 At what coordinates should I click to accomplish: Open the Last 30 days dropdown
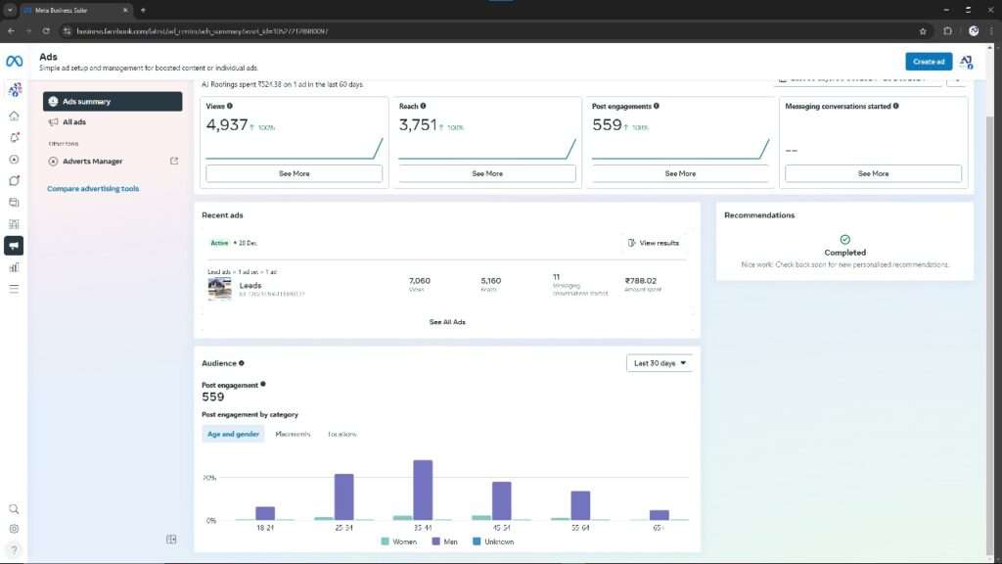pos(660,363)
